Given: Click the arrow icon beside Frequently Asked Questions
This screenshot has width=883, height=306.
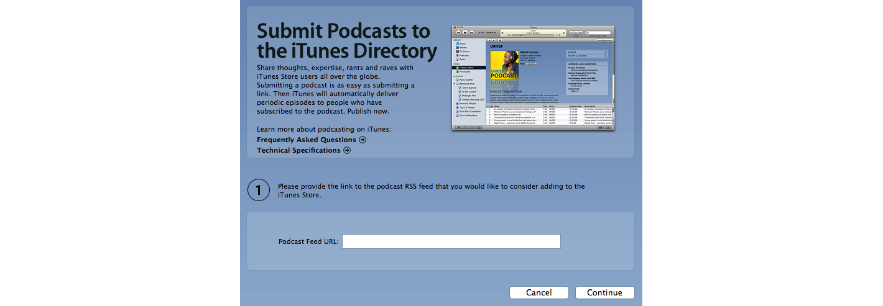Looking at the screenshot, I should (x=363, y=140).
